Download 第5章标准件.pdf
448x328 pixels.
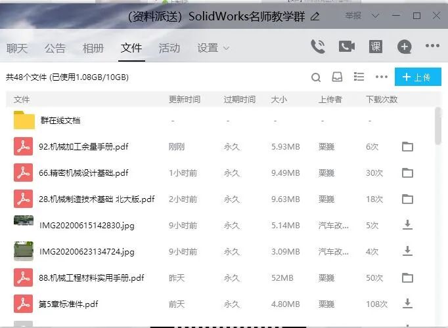pos(408,304)
